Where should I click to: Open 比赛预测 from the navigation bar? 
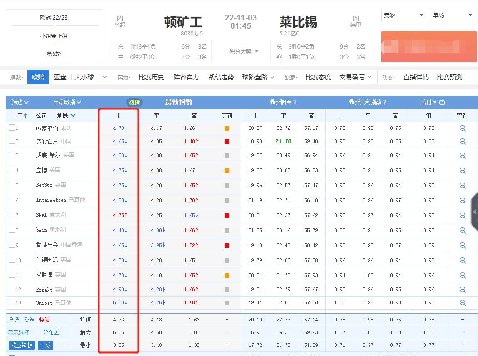(x=448, y=77)
